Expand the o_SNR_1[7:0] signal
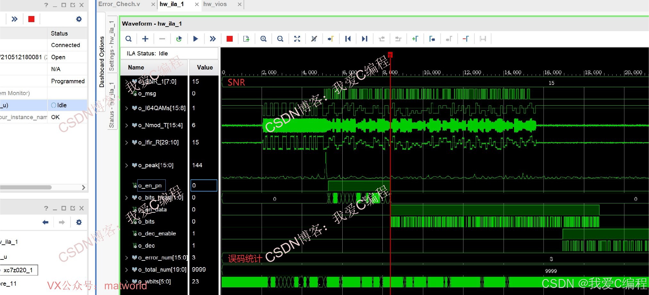The width and height of the screenshot is (649, 295). [x=126, y=81]
